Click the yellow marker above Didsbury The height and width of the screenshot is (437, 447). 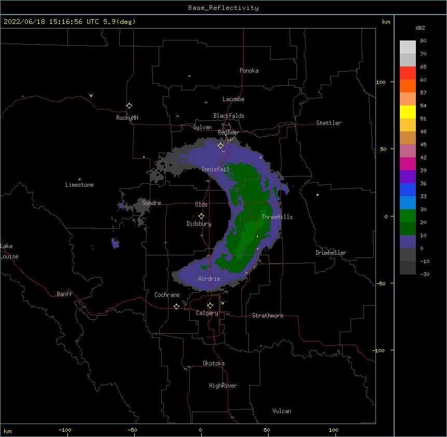pyautogui.click(x=202, y=216)
